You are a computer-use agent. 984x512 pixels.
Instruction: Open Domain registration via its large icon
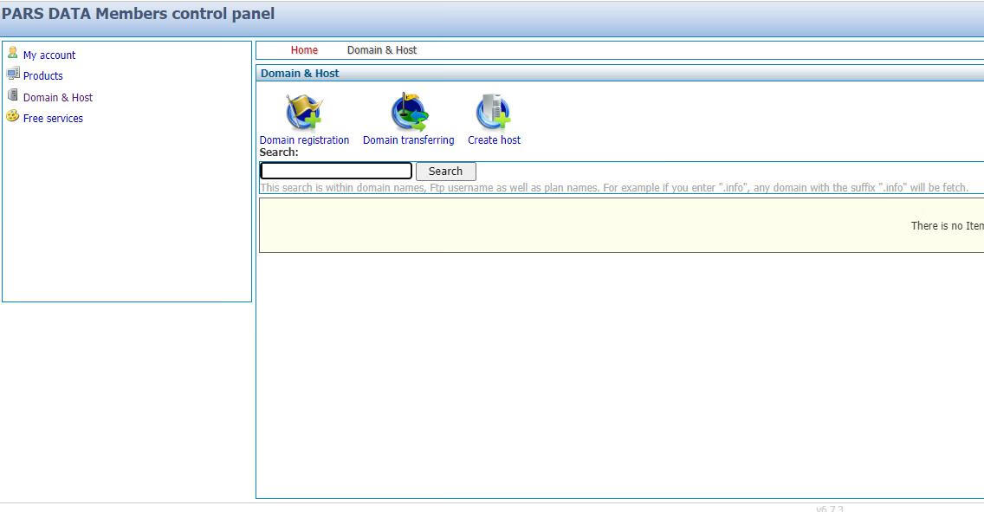(304, 112)
